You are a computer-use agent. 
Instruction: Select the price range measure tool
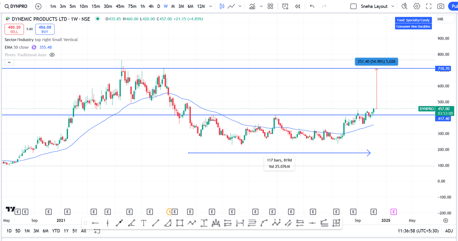[204, 223]
